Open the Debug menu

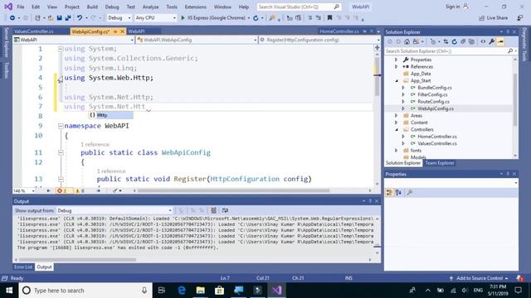pyautogui.click(x=112, y=7)
